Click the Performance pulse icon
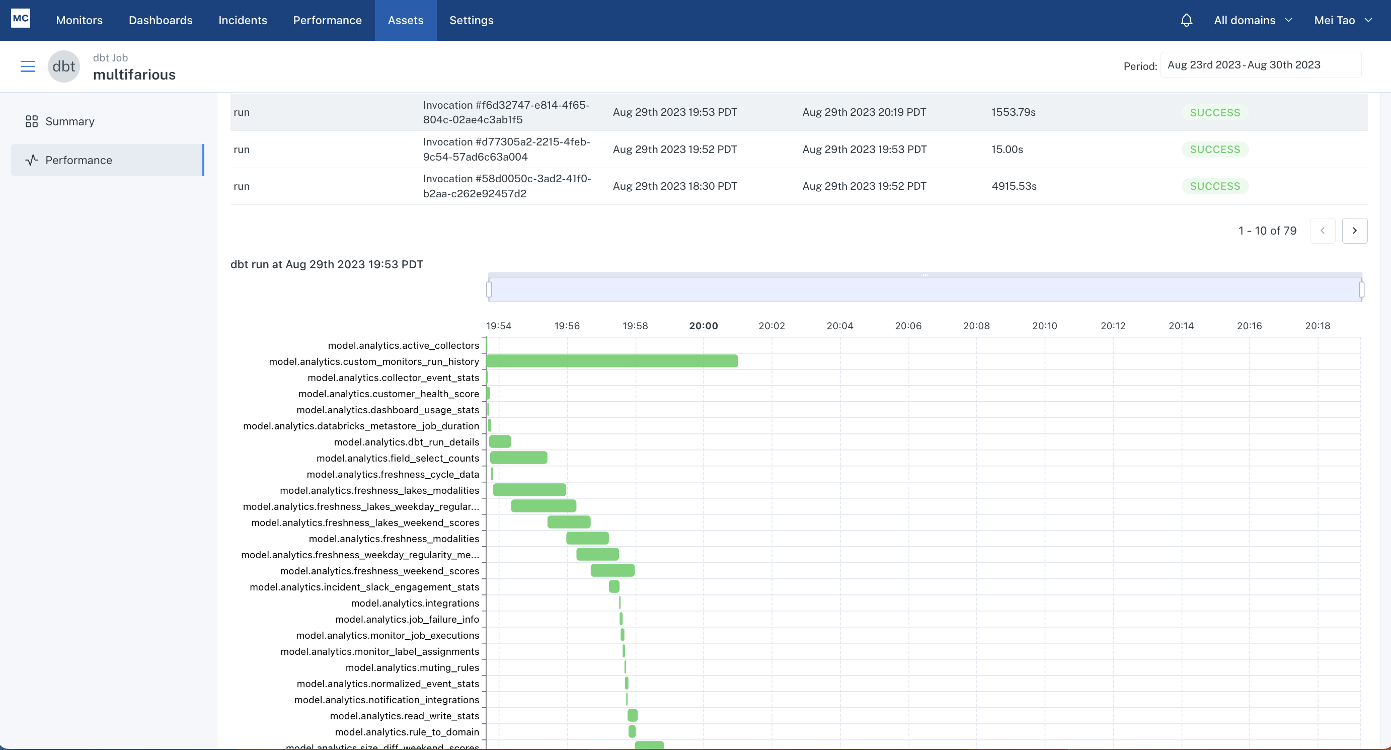The image size is (1391, 750). (x=32, y=161)
